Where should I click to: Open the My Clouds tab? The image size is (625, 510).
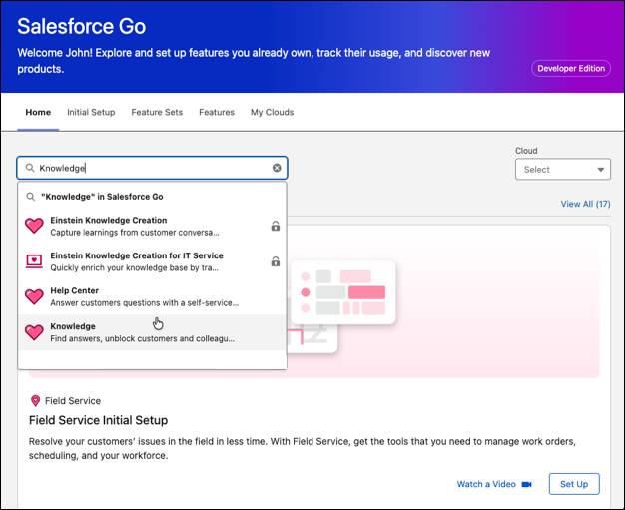[x=273, y=113]
